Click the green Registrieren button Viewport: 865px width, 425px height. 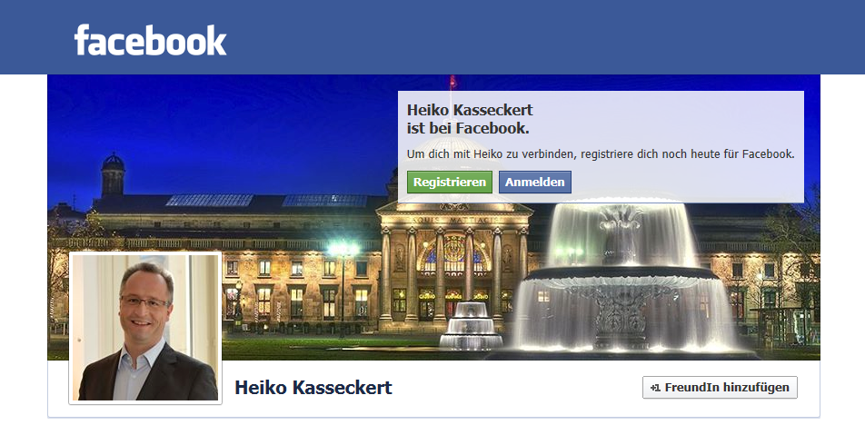[450, 183]
